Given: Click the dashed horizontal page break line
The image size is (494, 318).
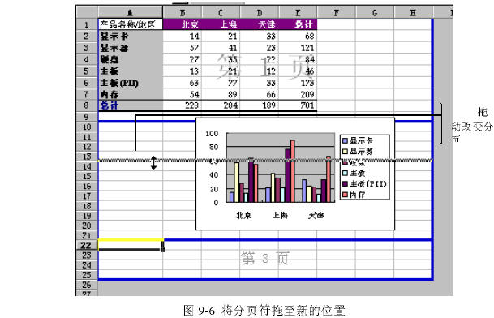Looking at the screenshot, I should 265,161.
